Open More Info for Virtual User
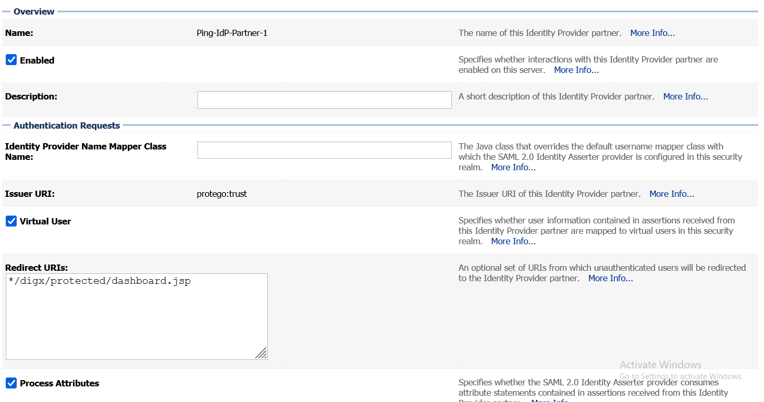This screenshot has width=764, height=402. coord(513,241)
